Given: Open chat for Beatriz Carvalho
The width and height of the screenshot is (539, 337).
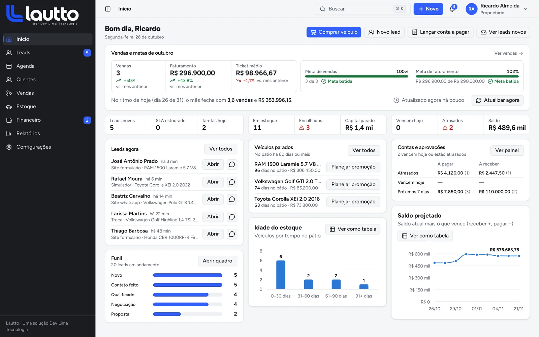Looking at the screenshot, I should [232, 199].
